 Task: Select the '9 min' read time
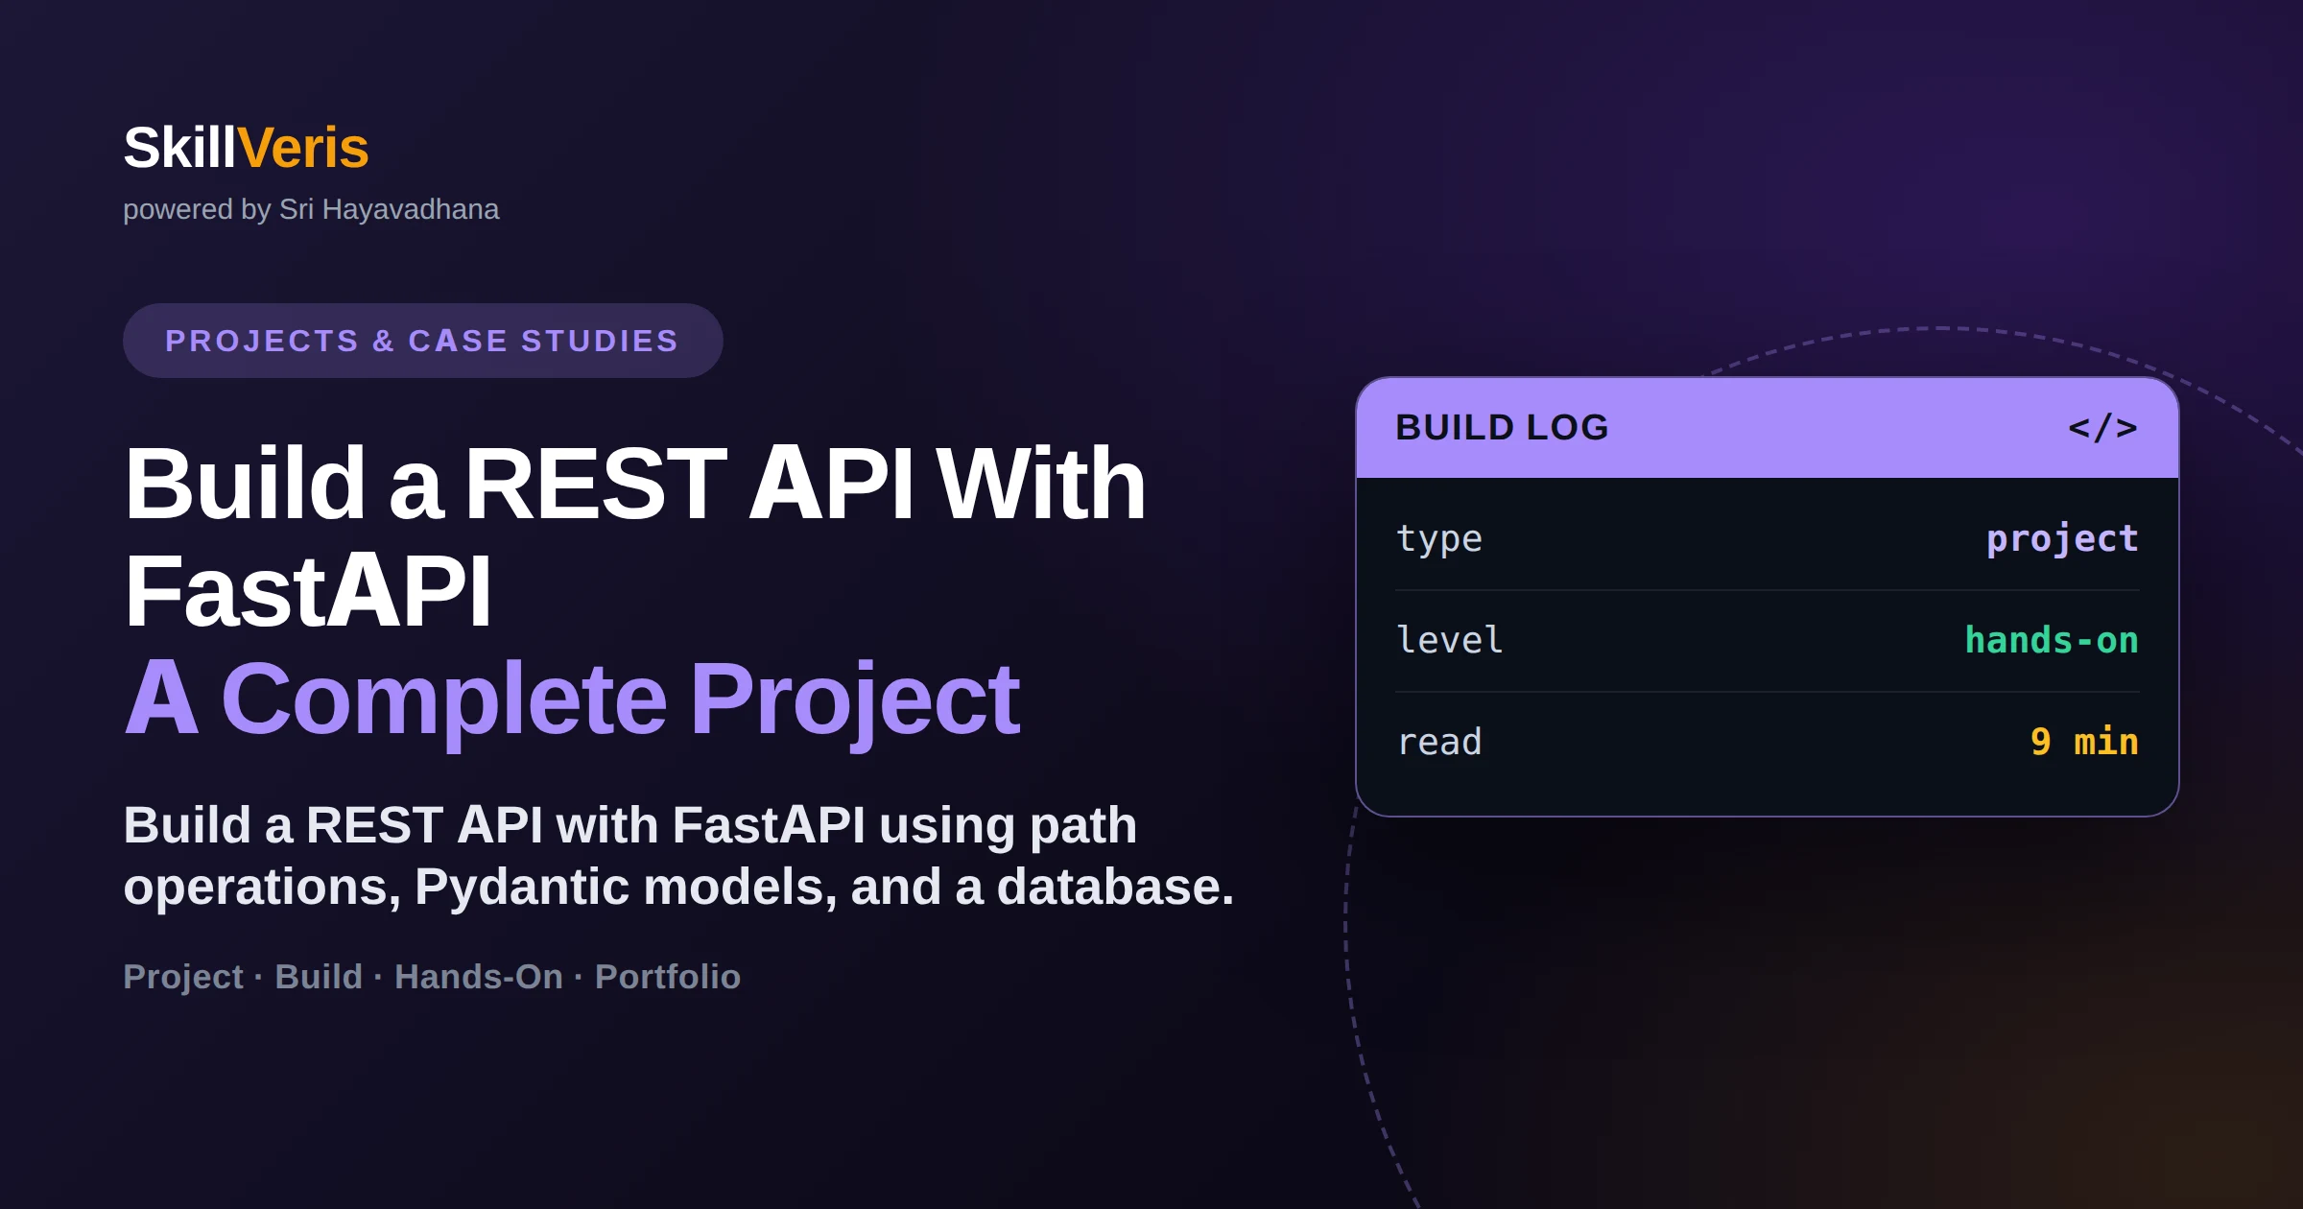pos(2084,742)
